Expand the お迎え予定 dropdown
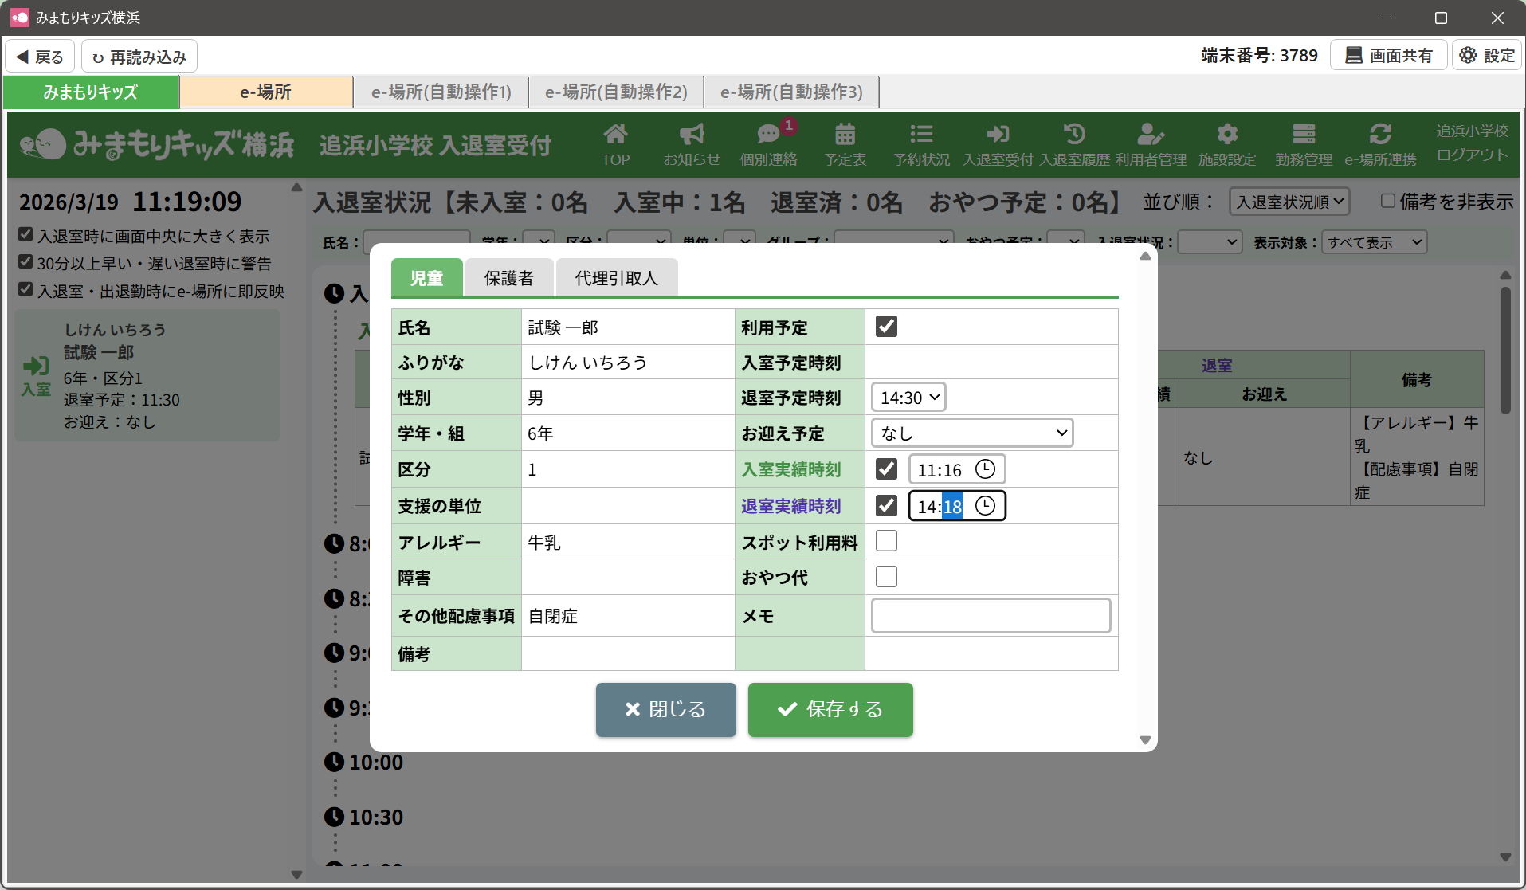 tap(972, 433)
